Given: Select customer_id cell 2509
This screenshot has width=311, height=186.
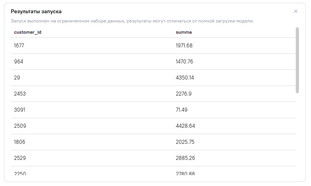Looking at the screenshot, I should (20, 126).
